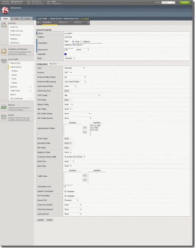Viewport: 195px width, 248px height.
Task: Open Virtual Servers in sidebar
Action: pos(16,67)
